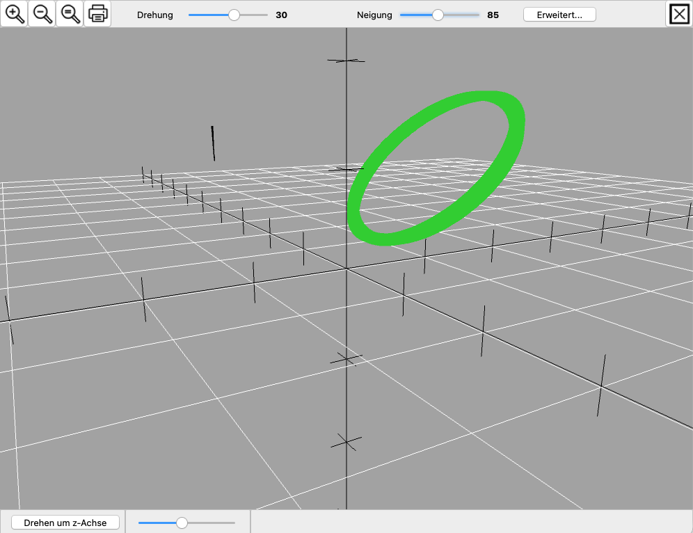Click the zoom out magnifier icon
This screenshot has width=693, height=533.
pyautogui.click(x=42, y=13)
